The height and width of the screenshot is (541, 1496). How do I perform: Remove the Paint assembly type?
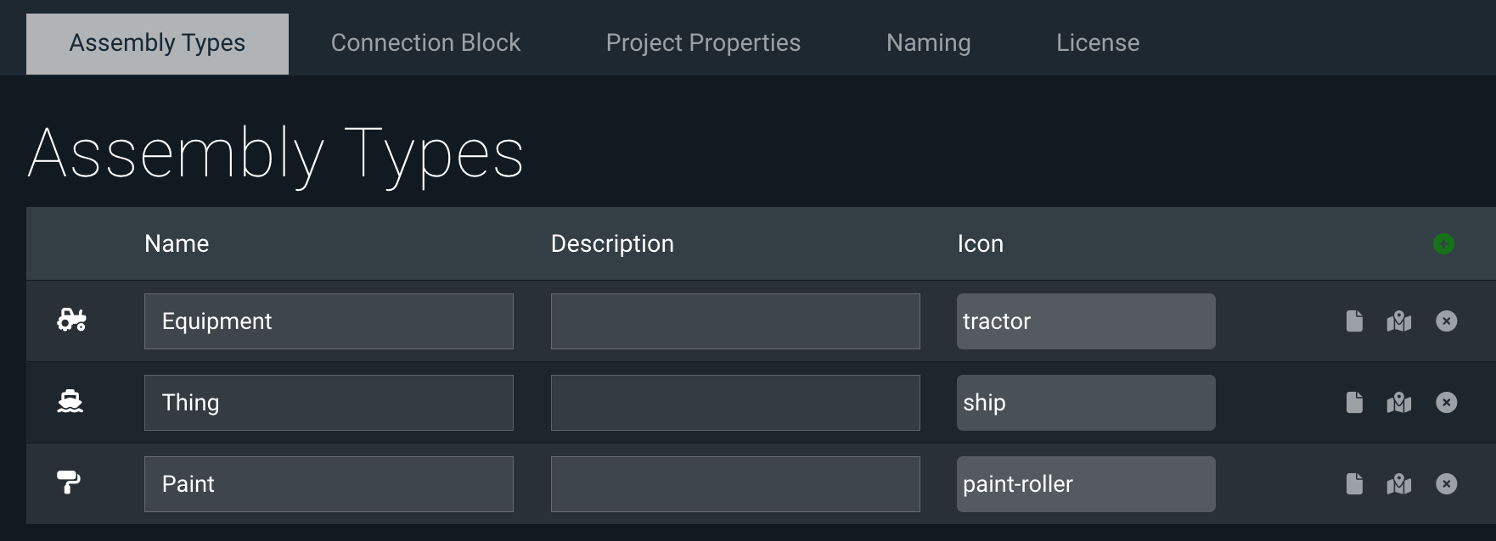click(x=1447, y=483)
